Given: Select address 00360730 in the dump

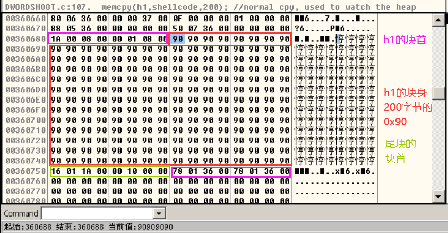Looking at the screenshot, I should (x=26, y=151).
